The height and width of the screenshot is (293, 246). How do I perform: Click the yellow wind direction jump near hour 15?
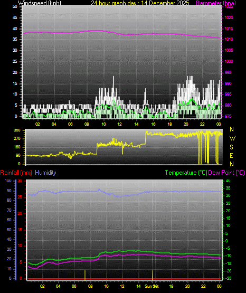[146, 137]
